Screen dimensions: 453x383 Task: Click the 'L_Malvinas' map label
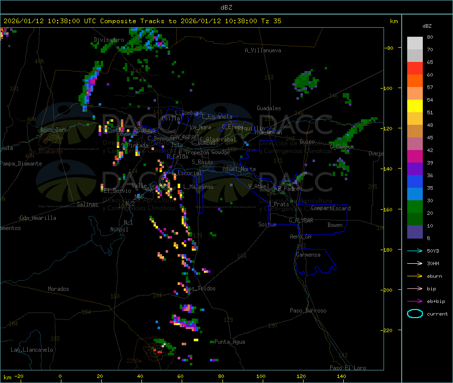click(198, 187)
